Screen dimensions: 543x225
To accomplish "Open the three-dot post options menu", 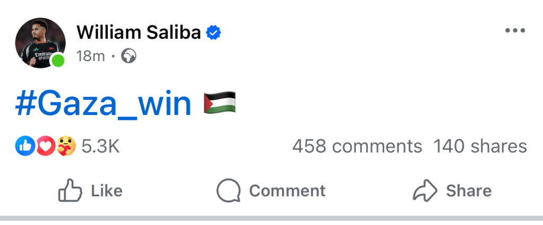I will point(514,31).
